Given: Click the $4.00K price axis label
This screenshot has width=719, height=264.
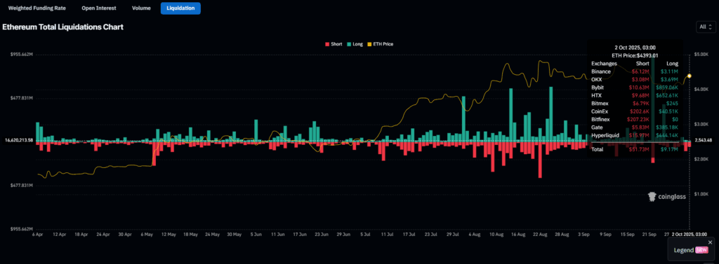Looking at the screenshot, I should pyautogui.click(x=701, y=89).
